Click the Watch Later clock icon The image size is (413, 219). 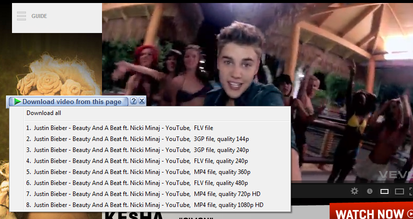(369, 191)
